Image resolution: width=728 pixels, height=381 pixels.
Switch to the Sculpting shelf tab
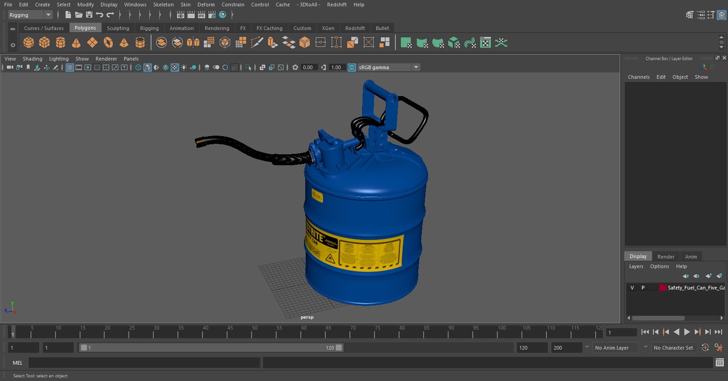coord(118,28)
